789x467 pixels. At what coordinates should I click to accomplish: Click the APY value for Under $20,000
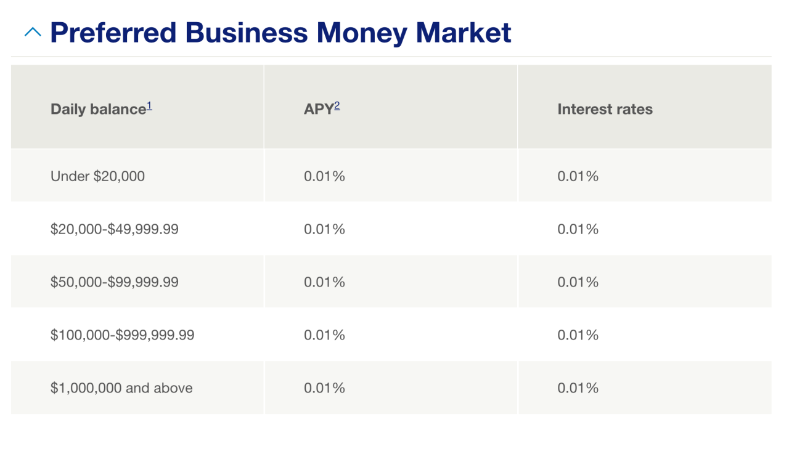coord(324,176)
